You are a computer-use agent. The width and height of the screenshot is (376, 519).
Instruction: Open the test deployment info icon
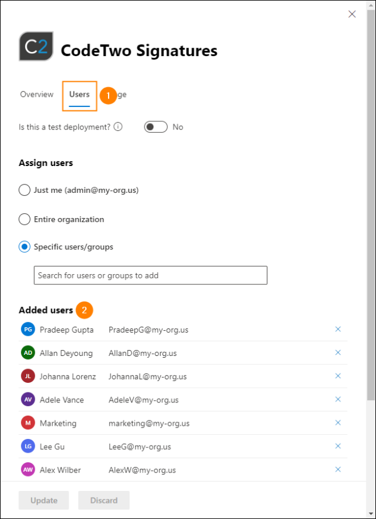click(x=118, y=127)
